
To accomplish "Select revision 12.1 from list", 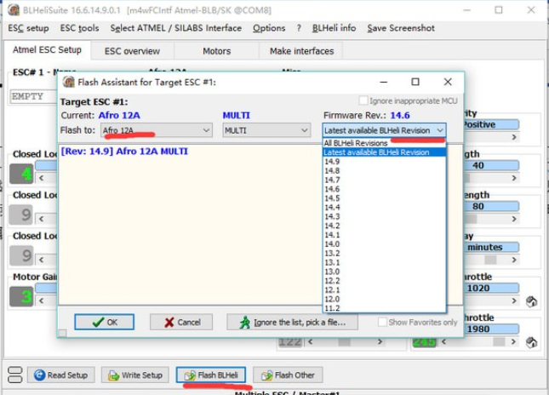I will (384, 290).
